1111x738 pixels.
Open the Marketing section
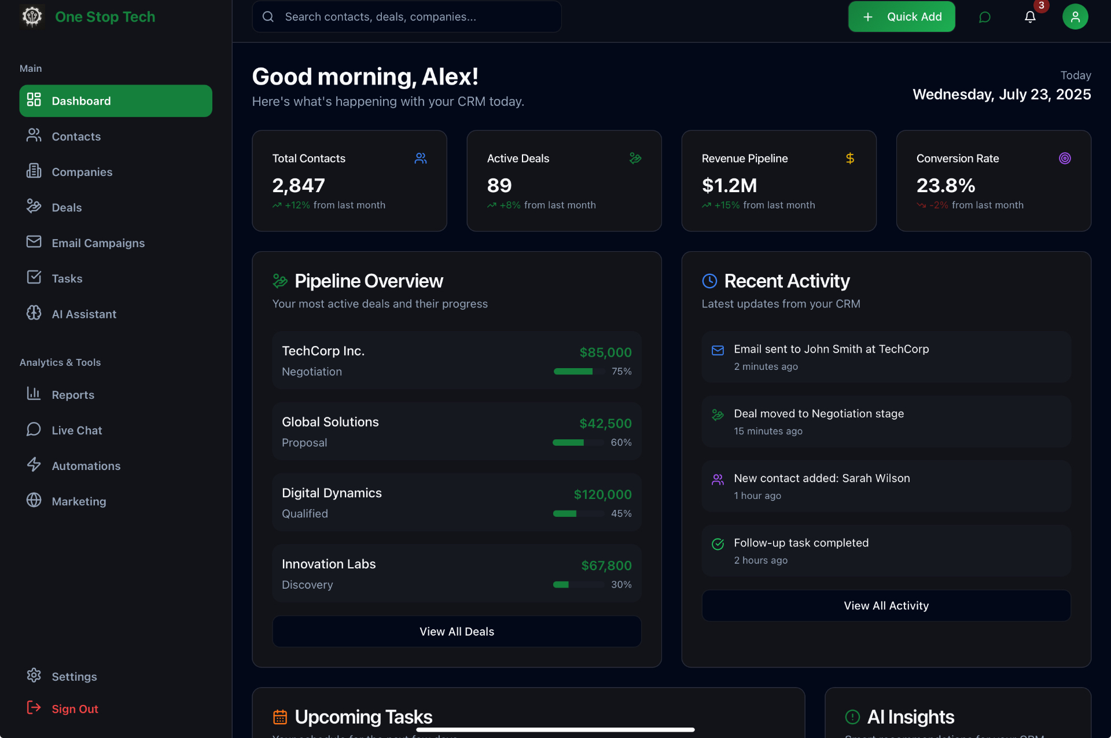[116, 501]
